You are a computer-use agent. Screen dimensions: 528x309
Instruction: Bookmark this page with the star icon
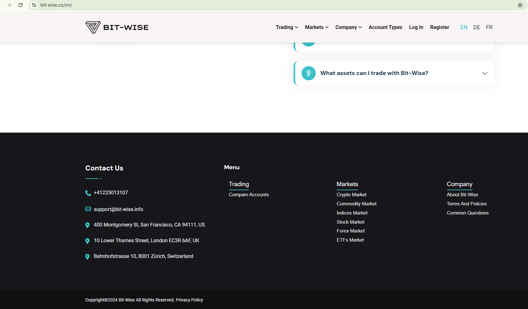[520, 5]
